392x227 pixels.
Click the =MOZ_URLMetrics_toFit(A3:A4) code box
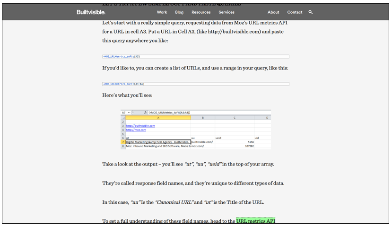195,84
